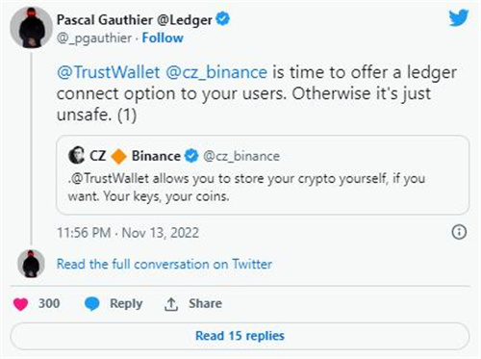Open Pascal Gauthier's profile avatar
This screenshot has width=481, height=359.
click(x=31, y=28)
